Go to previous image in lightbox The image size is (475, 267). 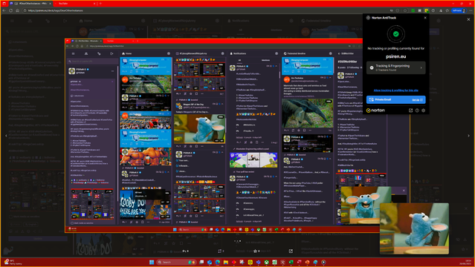coord(6,136)
